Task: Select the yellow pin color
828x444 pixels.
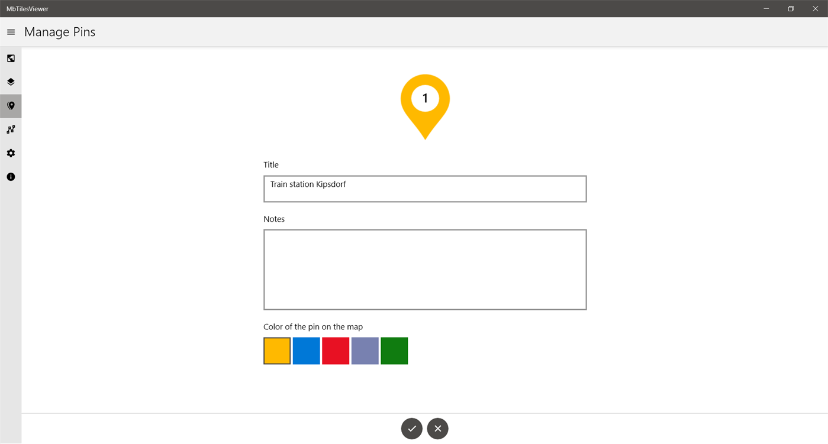Action: point(276,350)
